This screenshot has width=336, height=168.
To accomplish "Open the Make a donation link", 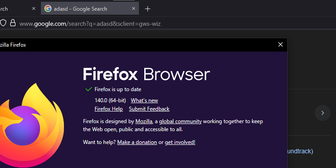I will (x=137, y=142).
